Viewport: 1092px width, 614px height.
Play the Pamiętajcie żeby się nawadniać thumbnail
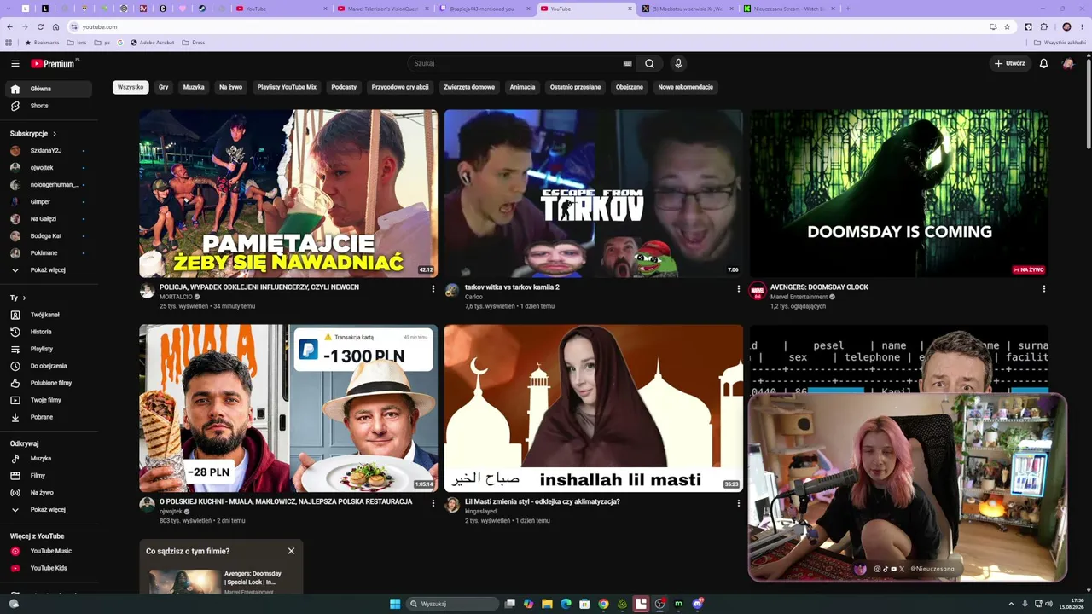coord(288,194)
